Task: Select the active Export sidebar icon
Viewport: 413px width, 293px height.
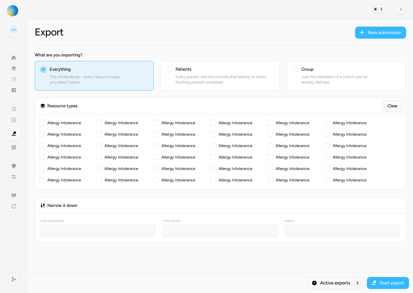Action: coord(14,134)
